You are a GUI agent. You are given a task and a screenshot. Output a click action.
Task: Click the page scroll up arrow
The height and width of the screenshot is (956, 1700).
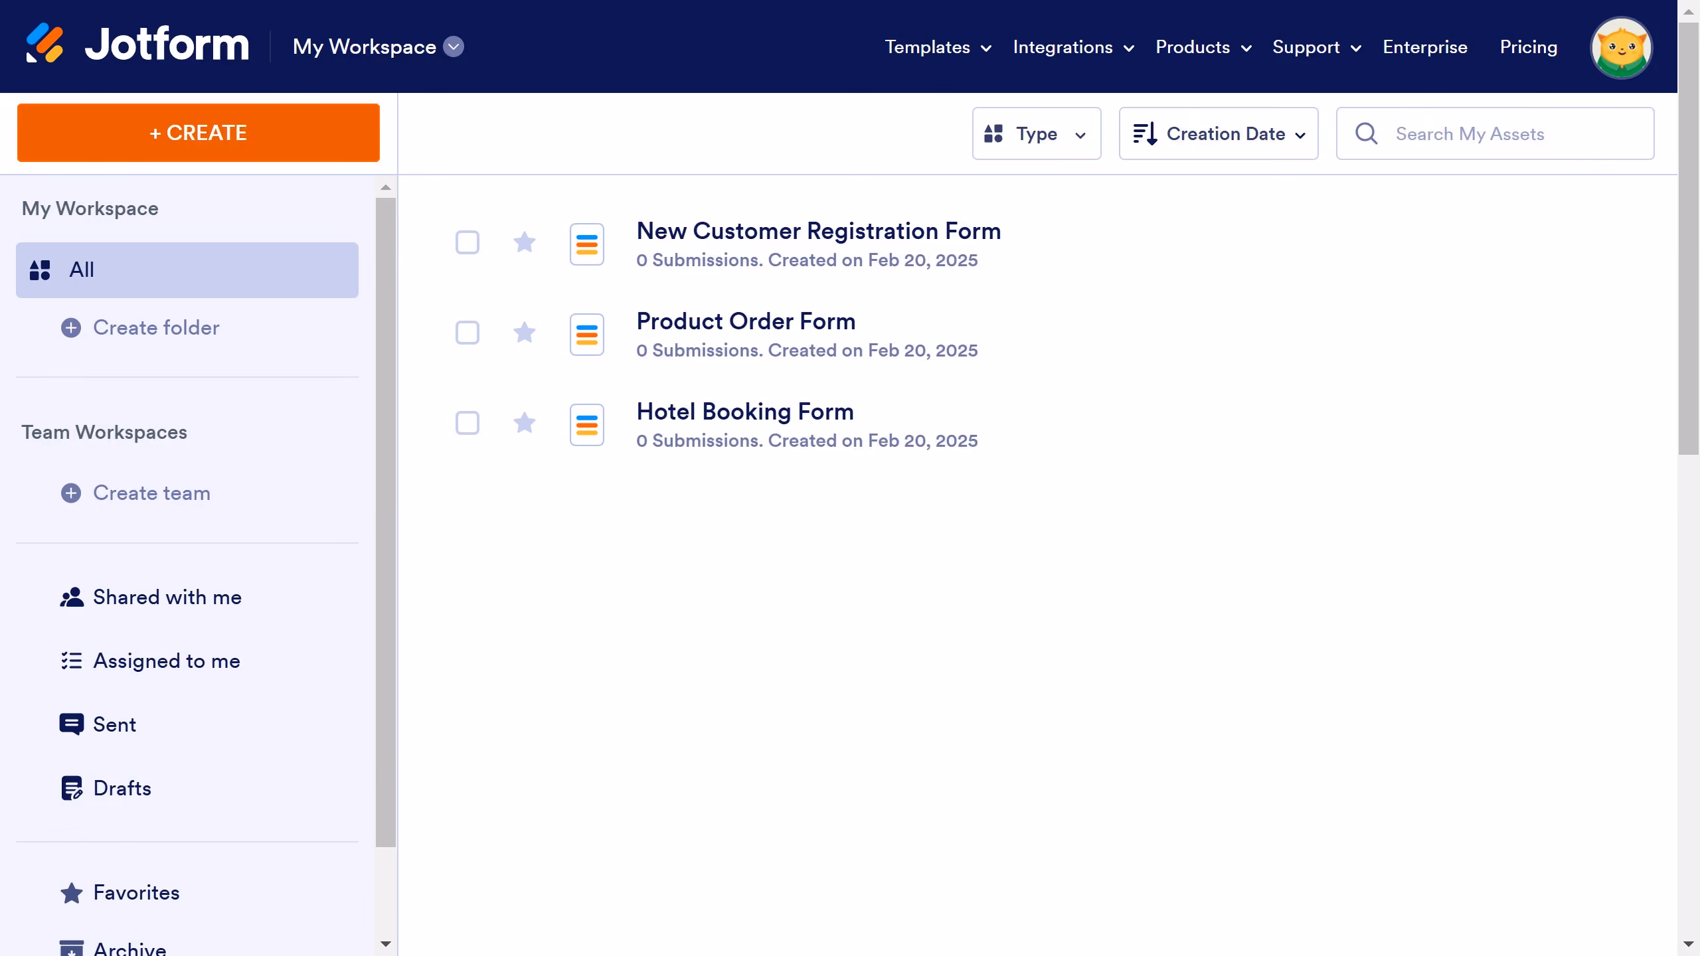1688,12
